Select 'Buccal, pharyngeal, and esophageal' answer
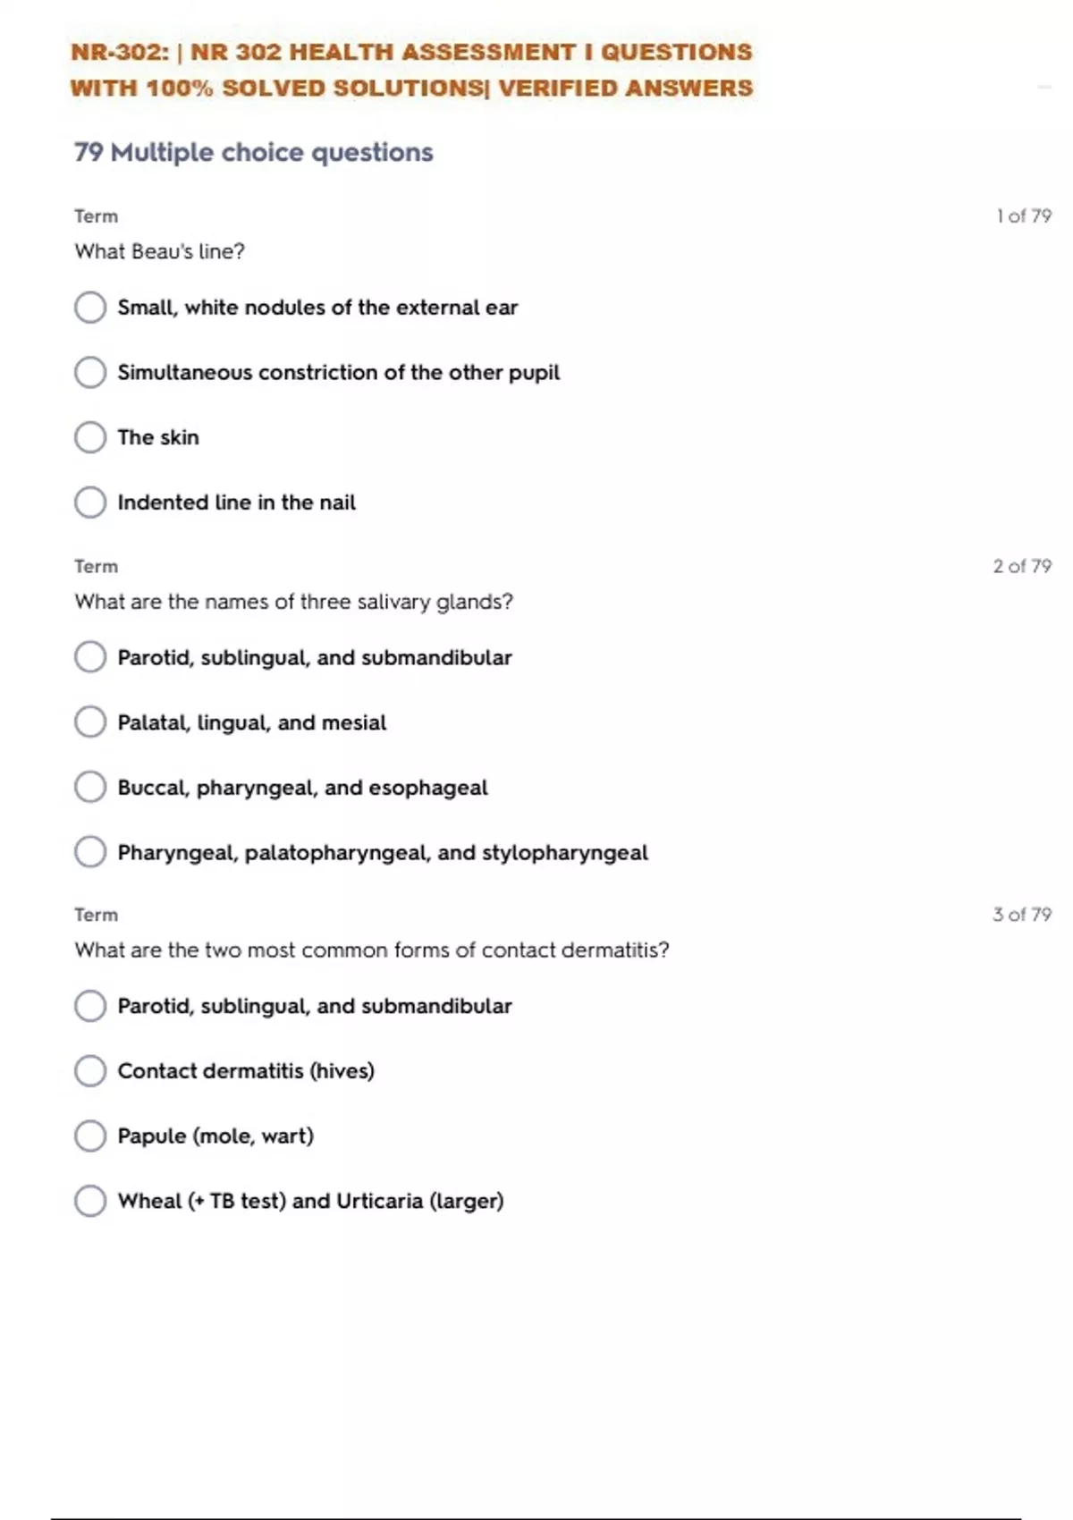Screen dimensions: 1073x1520 [x=90, y=788]
